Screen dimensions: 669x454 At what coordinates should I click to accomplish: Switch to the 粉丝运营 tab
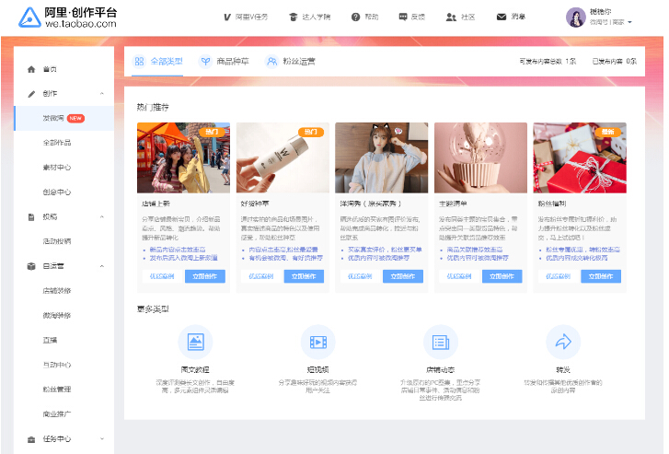tap(291, 62)
